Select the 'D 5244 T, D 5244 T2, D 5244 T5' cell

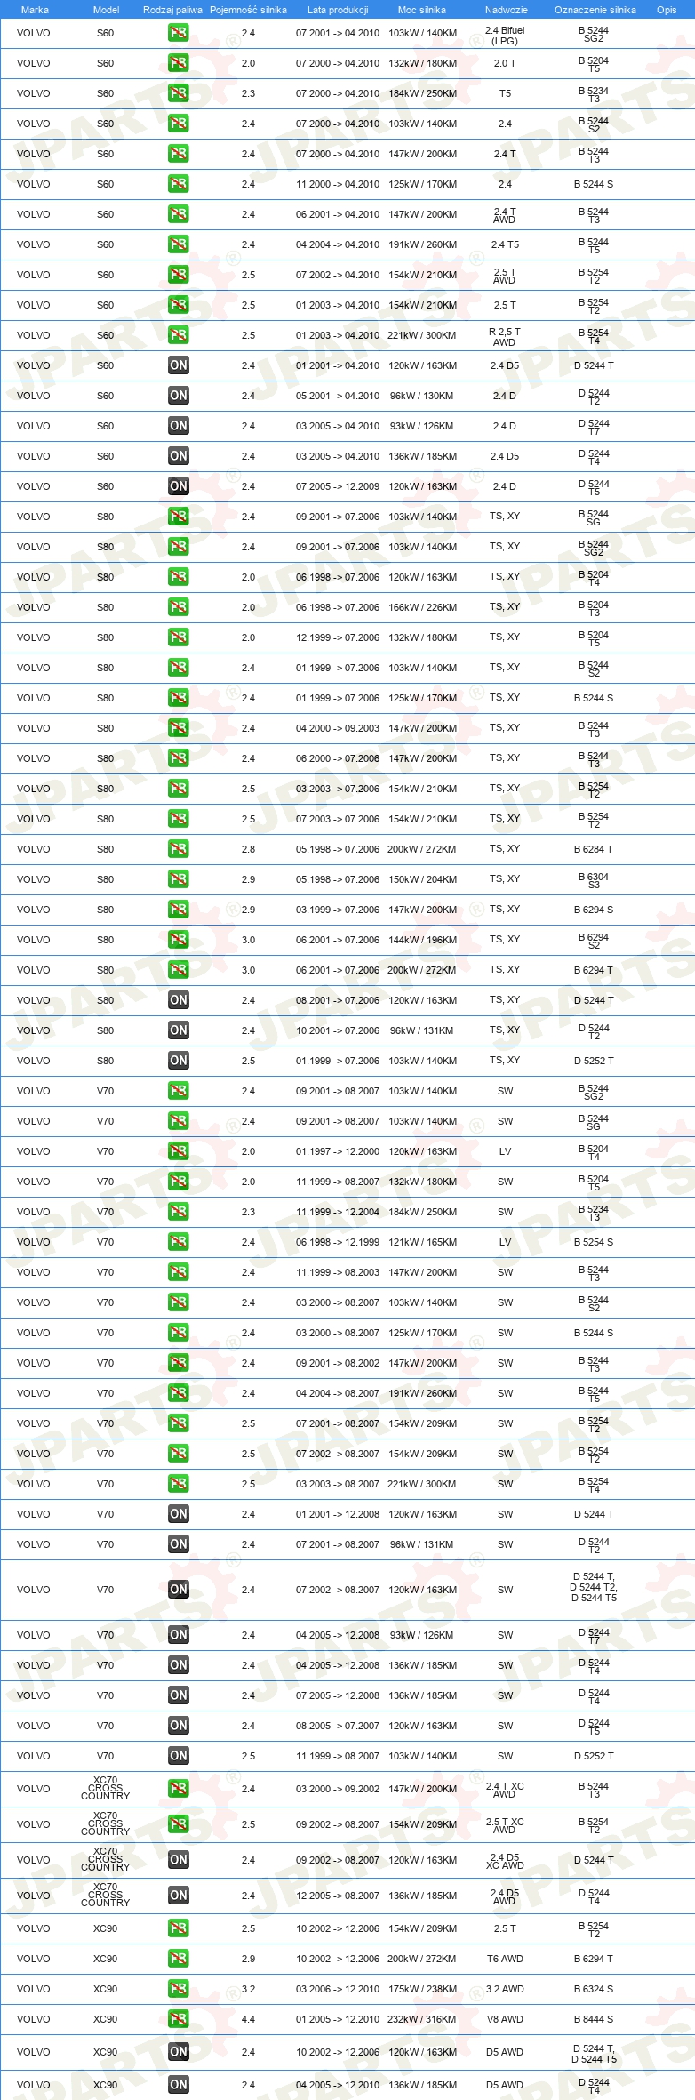[x=594, y=1587]
